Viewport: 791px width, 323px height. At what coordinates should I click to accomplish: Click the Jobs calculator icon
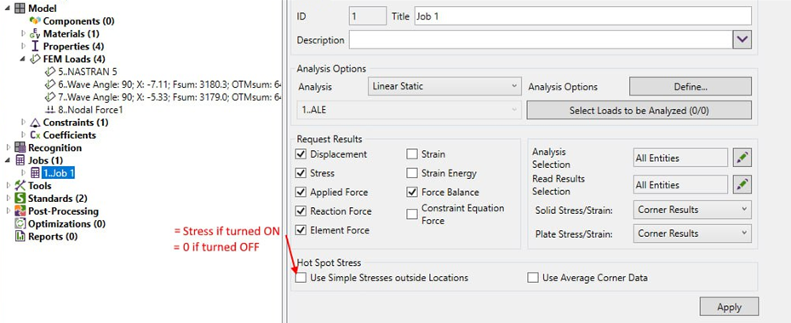[x=20, y=160]
